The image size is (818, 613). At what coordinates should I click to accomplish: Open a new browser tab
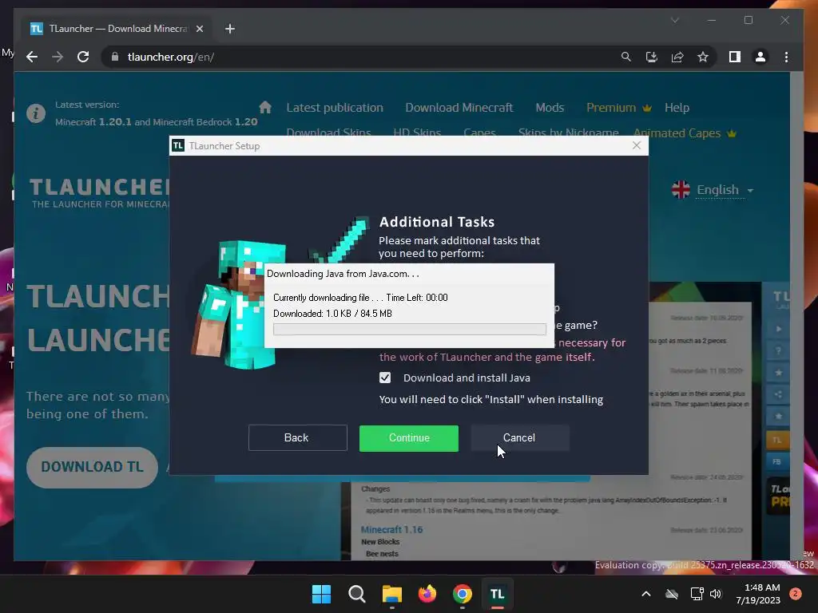(230, 29)
